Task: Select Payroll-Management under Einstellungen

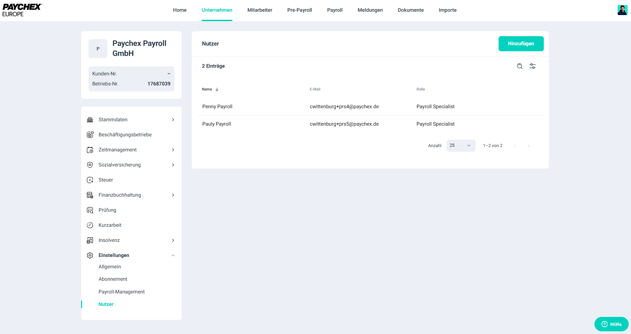Action: pyautogui.click(x=121, y=292)
